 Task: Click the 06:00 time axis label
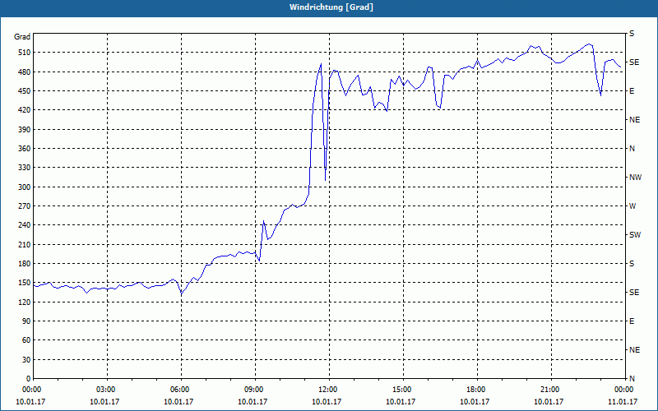pos(181,390)
